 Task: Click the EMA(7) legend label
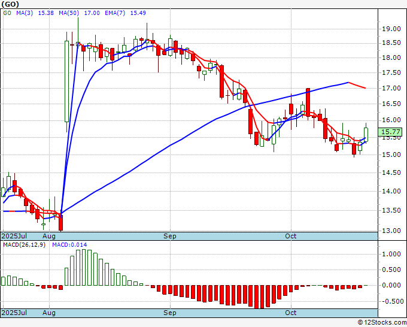pyautogui.click(x=115, y=13)
